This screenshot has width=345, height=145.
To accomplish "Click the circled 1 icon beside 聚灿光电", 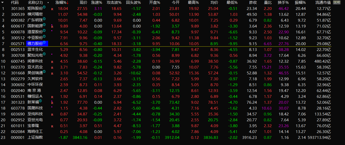I will pos(44,54).
